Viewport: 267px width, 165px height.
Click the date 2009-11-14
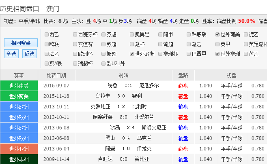[56, 159]
